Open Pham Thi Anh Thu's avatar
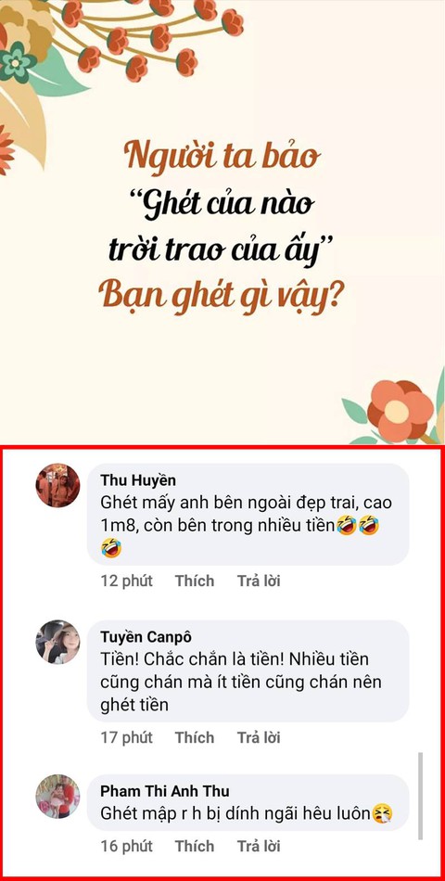 tap(57, 797)
